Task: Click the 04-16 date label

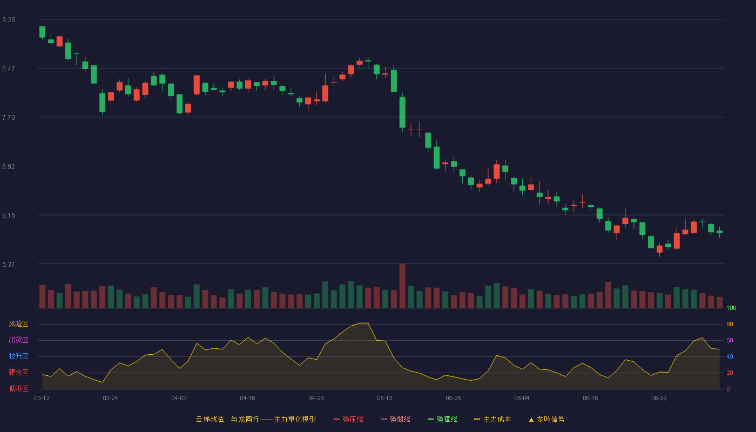Action: coord(247,398)
